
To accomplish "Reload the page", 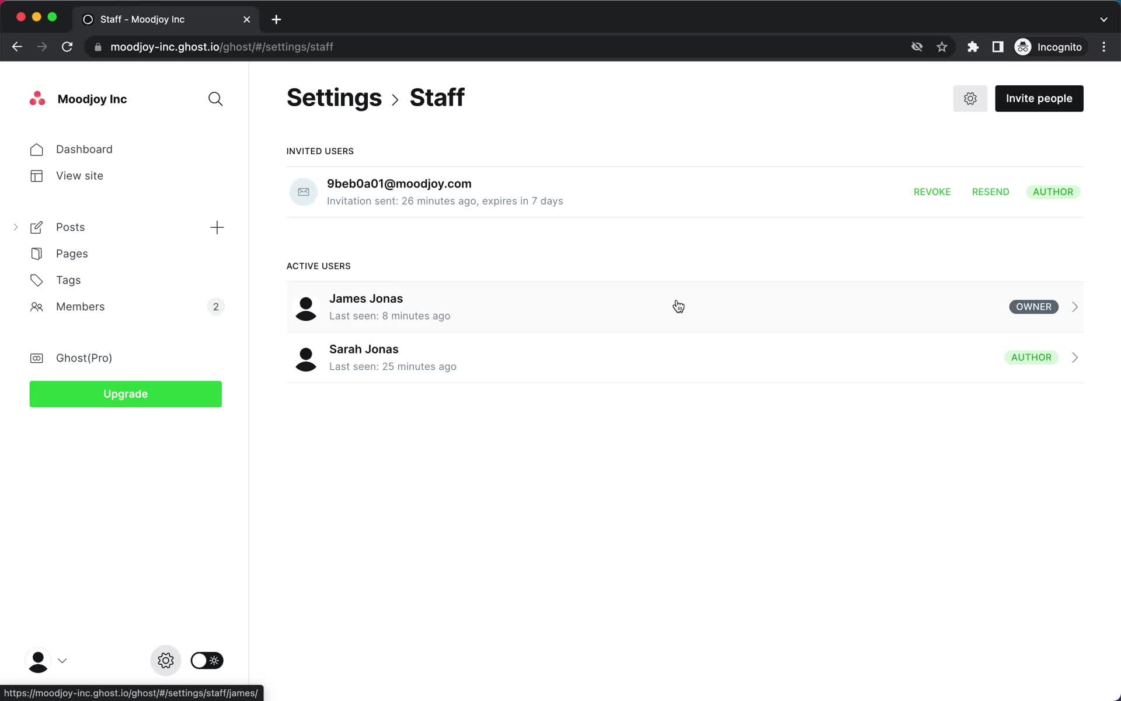I will (67, 47).
